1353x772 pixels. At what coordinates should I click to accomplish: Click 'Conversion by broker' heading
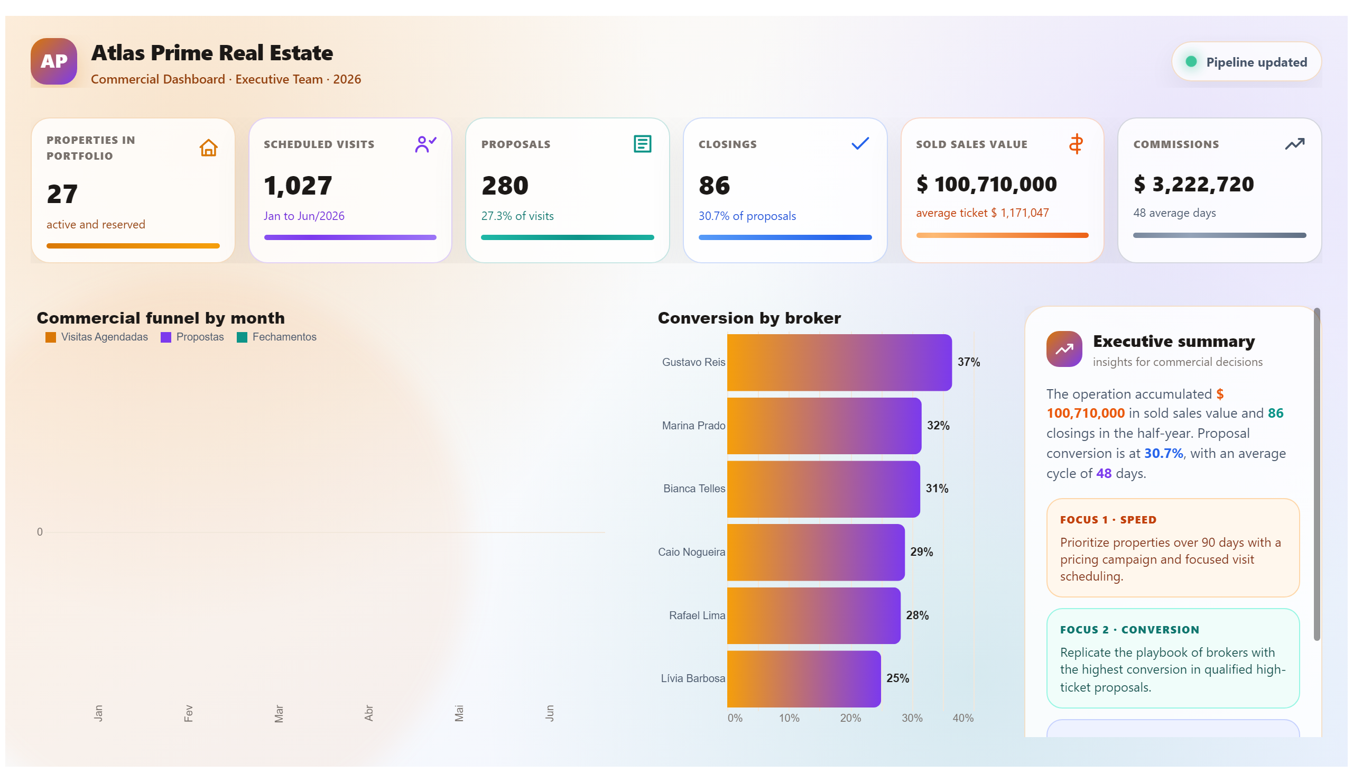pos(749,318)
